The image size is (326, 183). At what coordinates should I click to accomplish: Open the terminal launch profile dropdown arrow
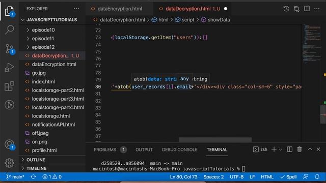[281, 149]
